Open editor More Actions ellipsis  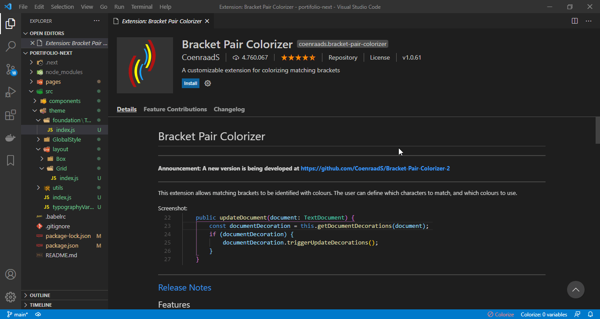(588, 21)
